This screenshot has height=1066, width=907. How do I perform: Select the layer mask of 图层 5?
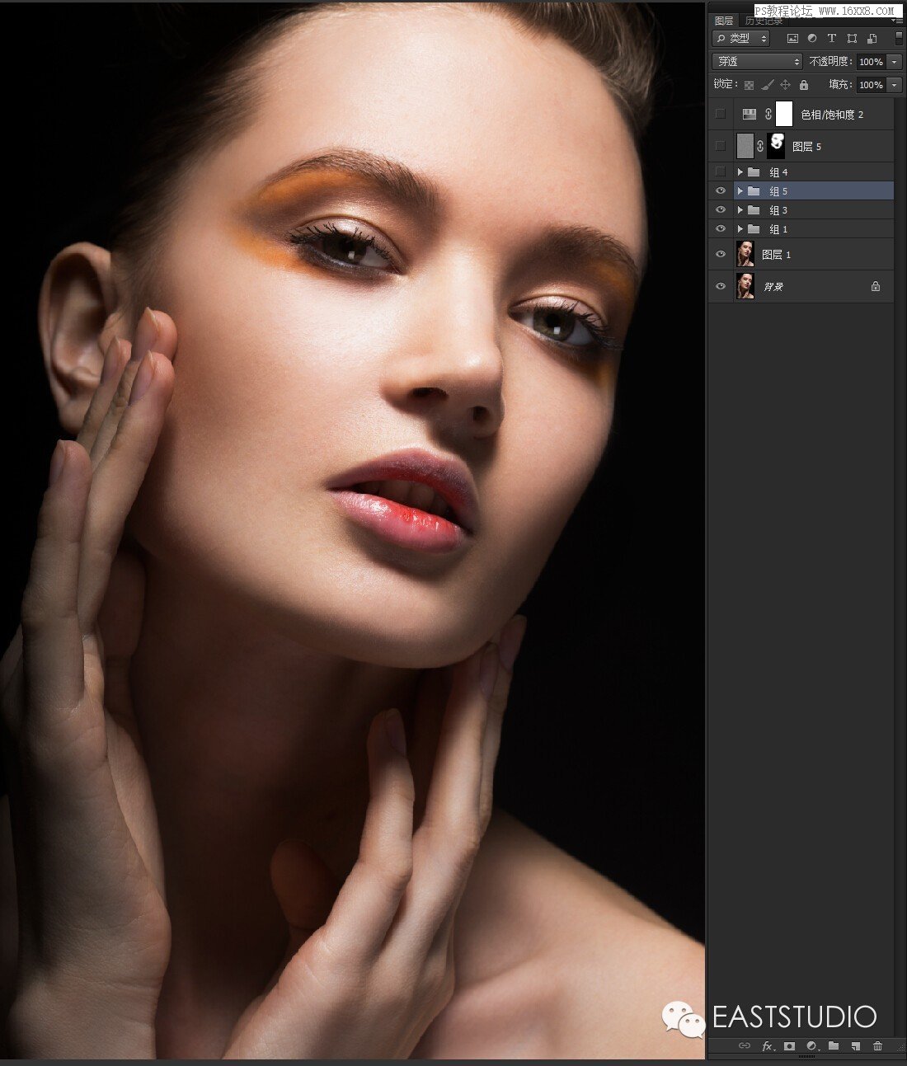point(776,146)
